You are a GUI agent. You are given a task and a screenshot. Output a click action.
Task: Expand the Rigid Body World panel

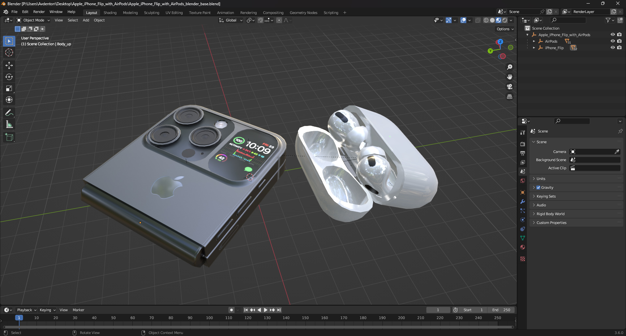(576, 214)
